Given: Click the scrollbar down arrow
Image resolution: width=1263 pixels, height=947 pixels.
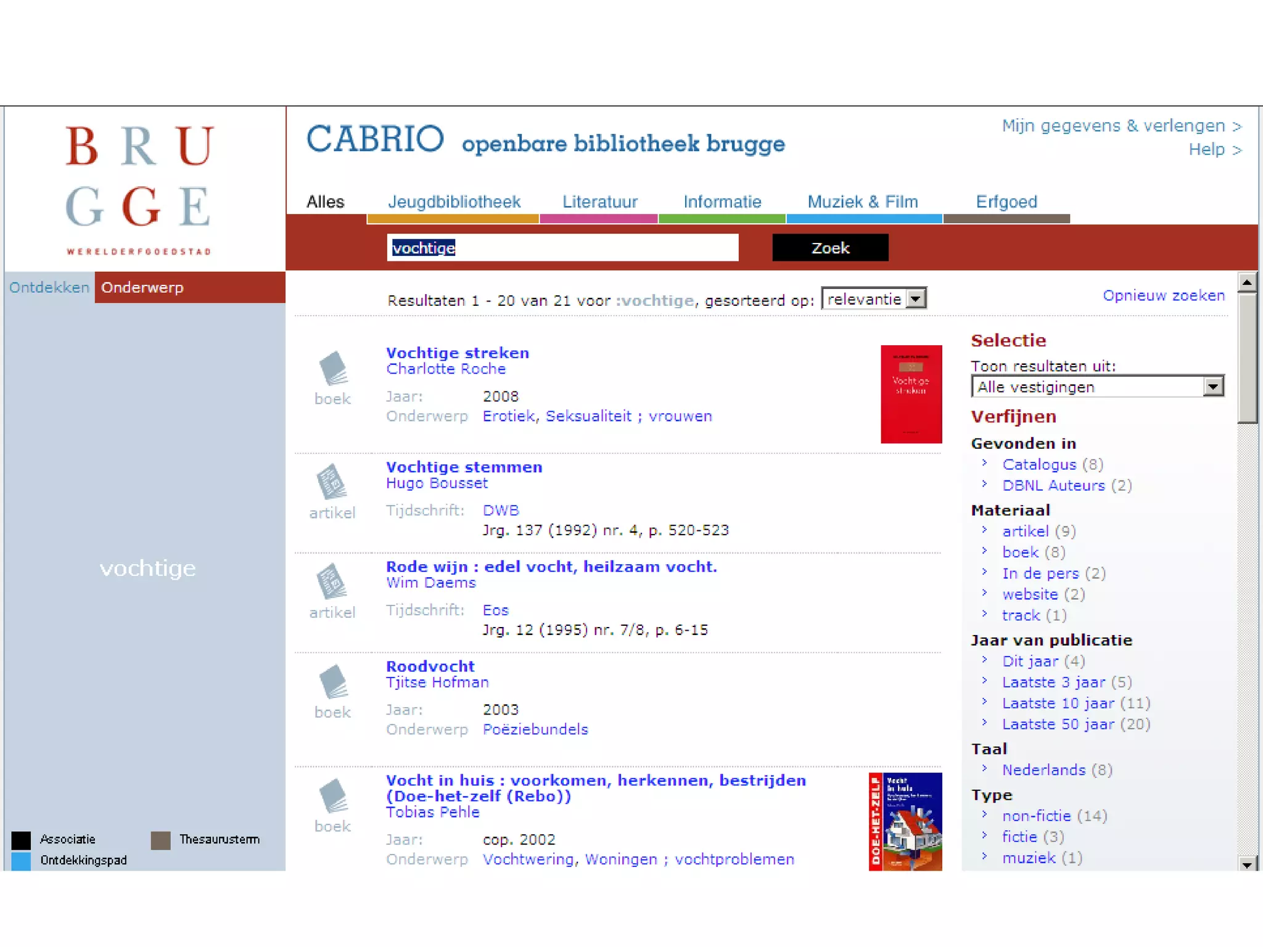Looking at the screenshot, I should (x=1247, y=864).
